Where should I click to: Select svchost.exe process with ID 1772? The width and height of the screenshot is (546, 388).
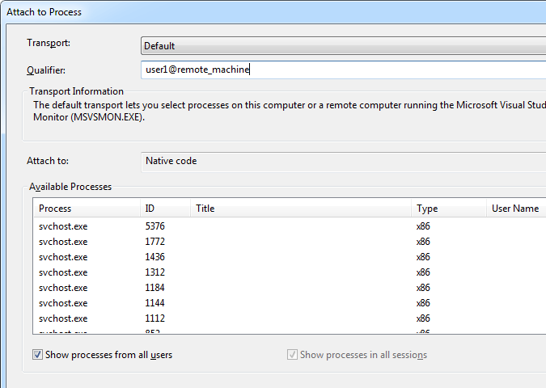pyautogui.click(x=290, y=242)
